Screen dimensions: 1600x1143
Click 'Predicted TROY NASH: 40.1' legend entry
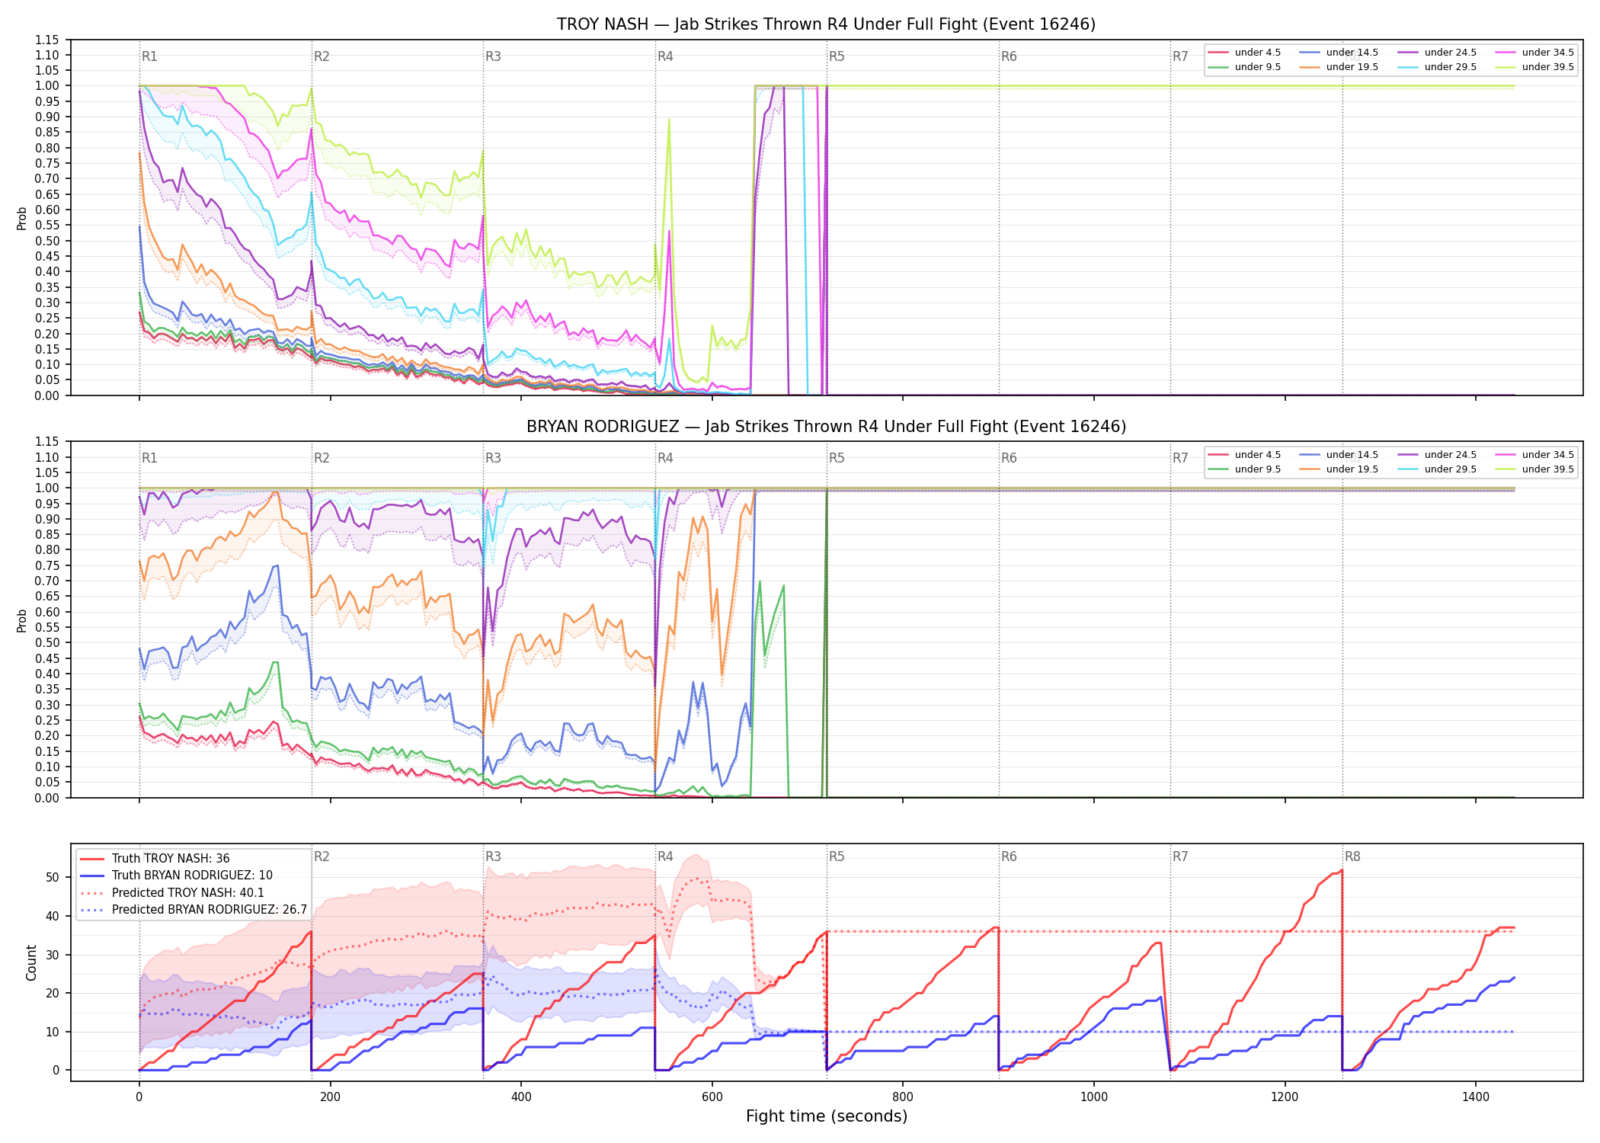click(x=171, y=893)
